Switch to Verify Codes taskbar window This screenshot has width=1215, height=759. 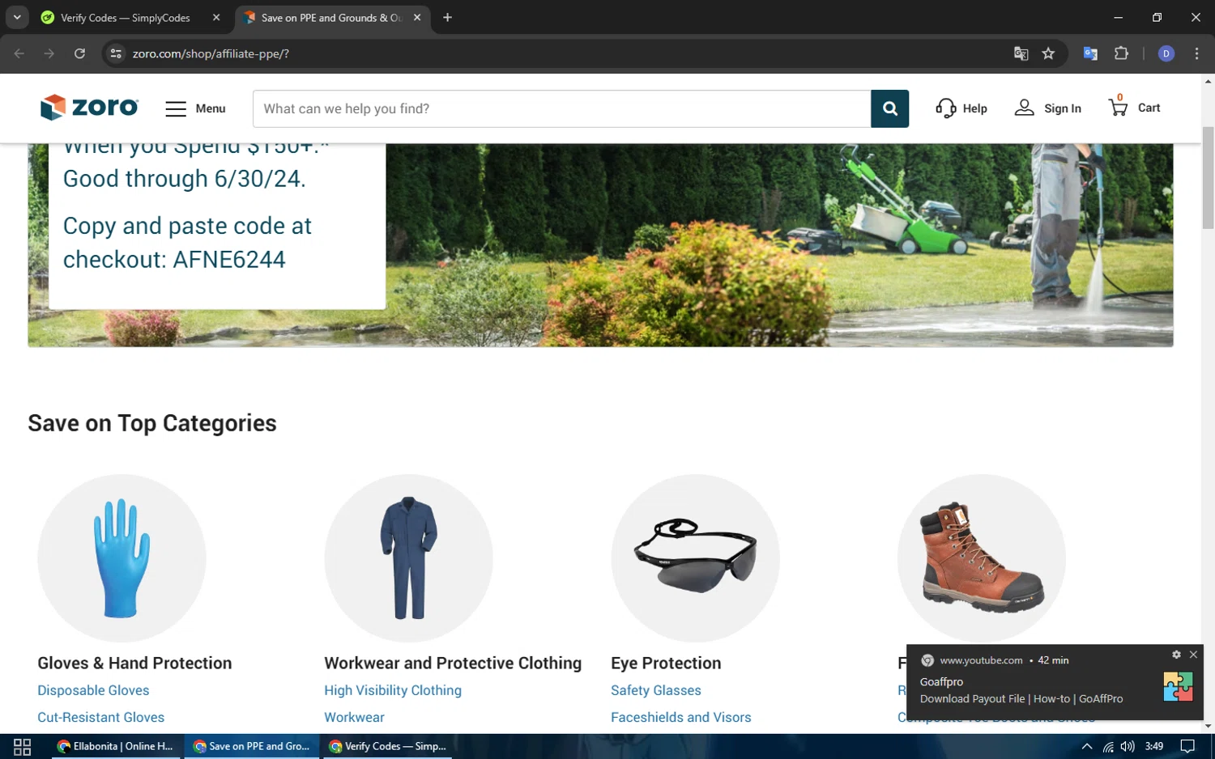click(x=388, y=746)
